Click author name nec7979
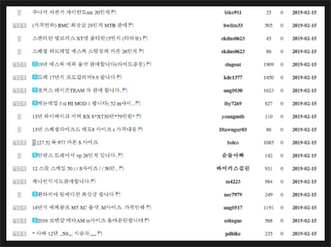 pyautogui.click(x=233, y=195)
